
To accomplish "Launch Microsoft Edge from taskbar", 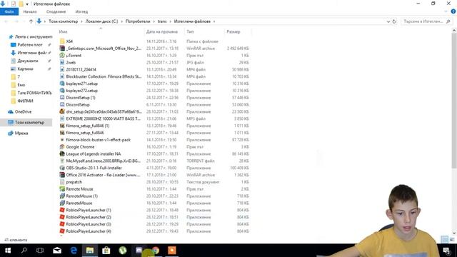I will 74,251.
